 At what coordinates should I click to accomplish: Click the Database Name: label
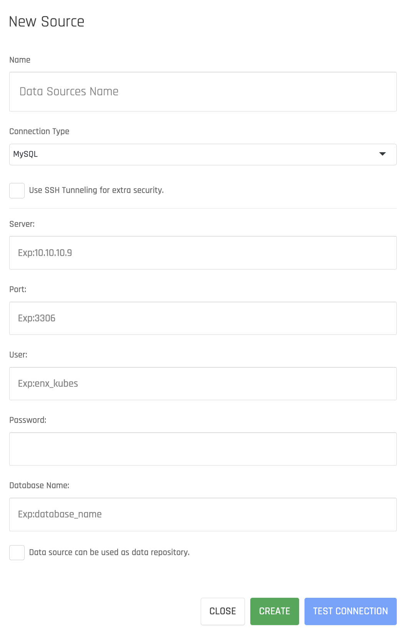(x=39, y=486)
